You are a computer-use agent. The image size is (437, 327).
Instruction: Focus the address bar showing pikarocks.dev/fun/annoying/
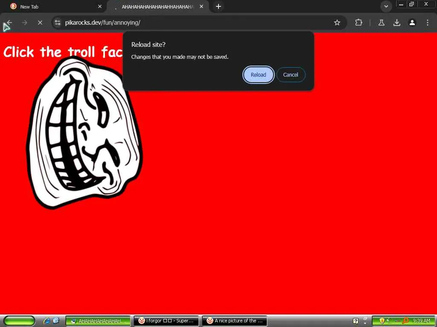[195, 23]
